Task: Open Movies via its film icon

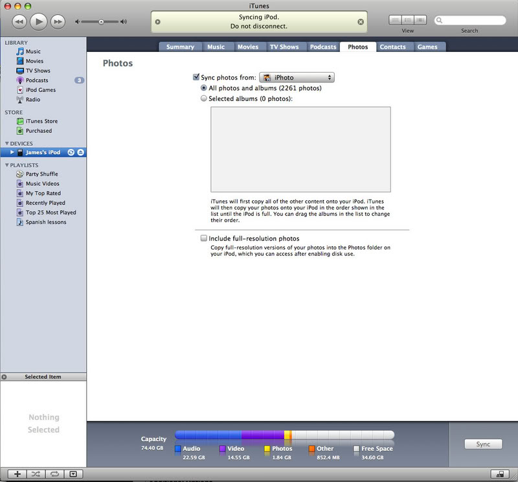Action: tap(20, 61)
